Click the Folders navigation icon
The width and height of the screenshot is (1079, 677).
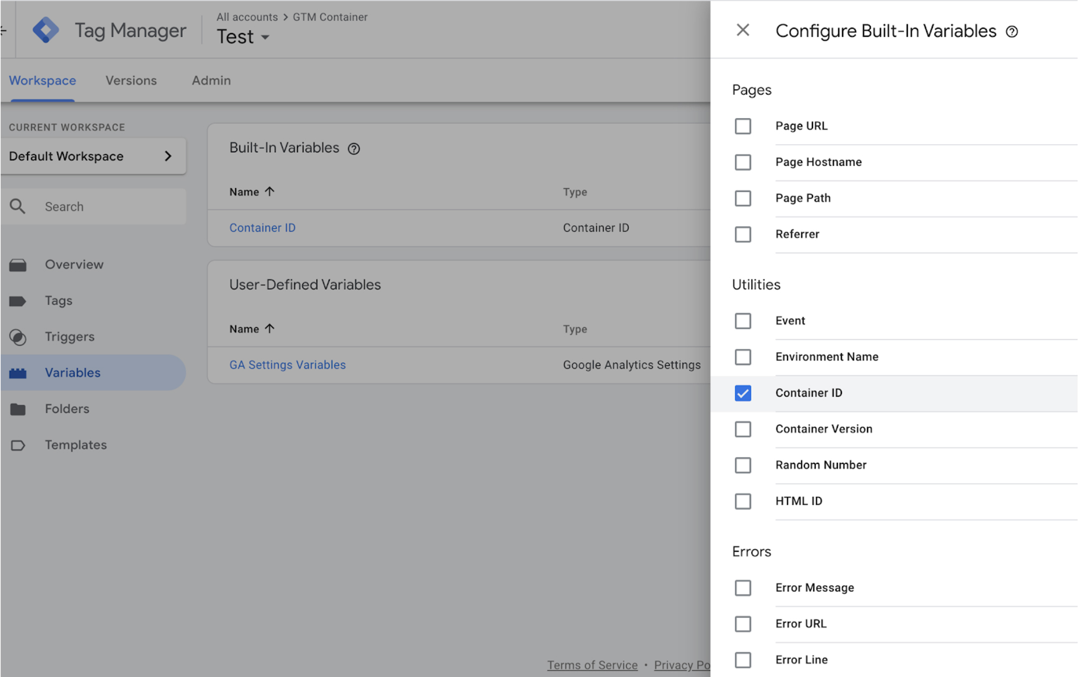tap(19, 408)
